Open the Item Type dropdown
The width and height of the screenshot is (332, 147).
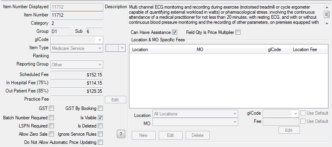(x=77, y=48)
